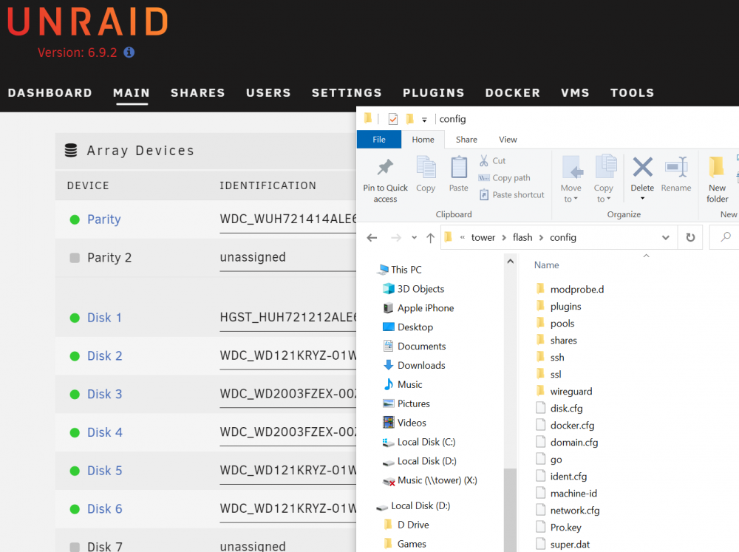The height and width of the screenshot is (552, 739).
Task: Toggle the quick access toolbar properties checkmark icon
Action: pos(393,119)
